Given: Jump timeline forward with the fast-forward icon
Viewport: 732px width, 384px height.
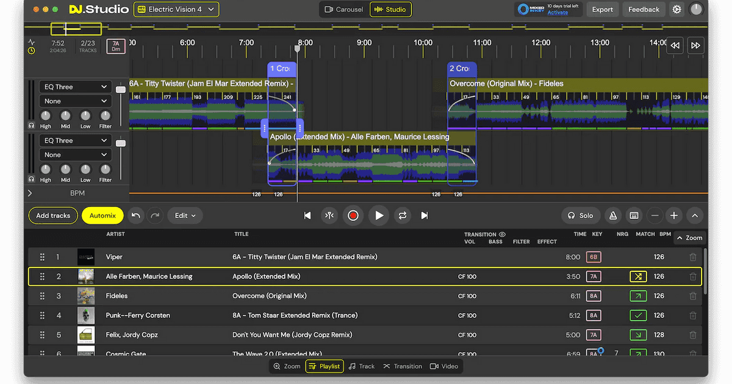Looking at the screenshot, I should point(695,46).
